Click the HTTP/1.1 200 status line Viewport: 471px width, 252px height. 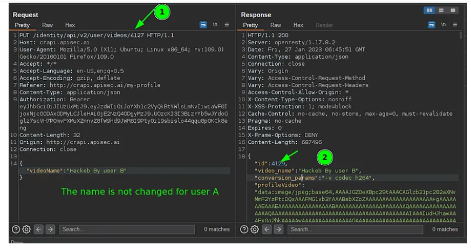click(x=268, y=36)
